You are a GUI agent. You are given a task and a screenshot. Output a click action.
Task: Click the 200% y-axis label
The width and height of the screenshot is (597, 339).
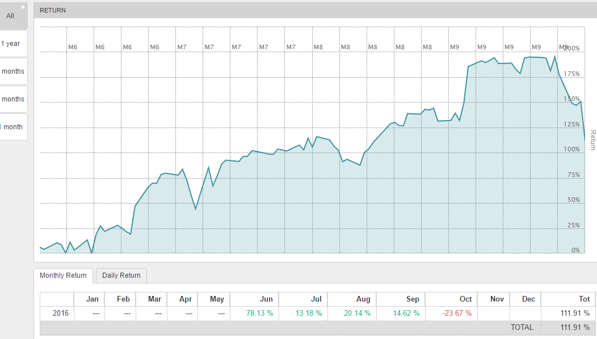[x=571, y=48]
